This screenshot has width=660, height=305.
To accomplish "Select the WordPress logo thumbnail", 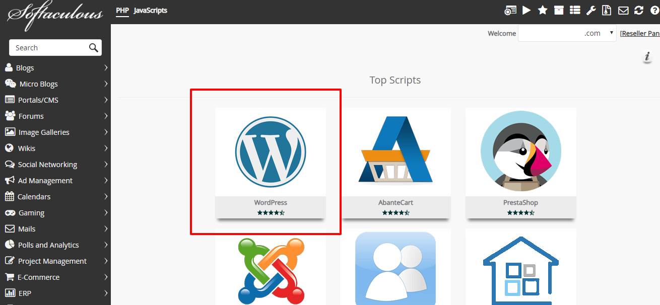I will coord(271,152).
